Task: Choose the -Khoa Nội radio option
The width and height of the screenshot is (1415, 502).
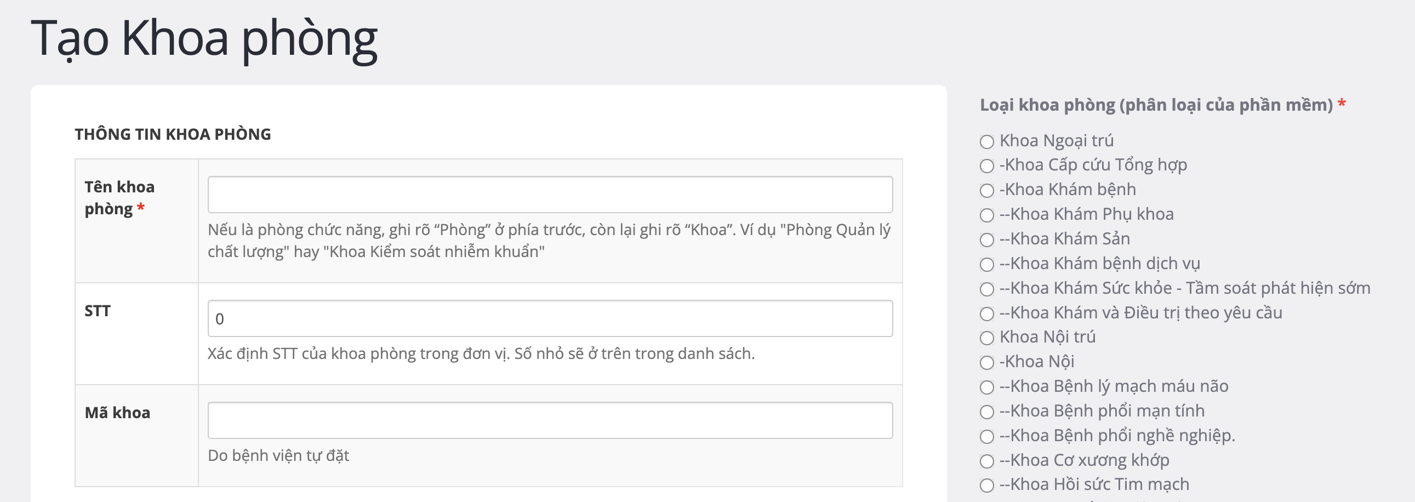Action: click(x=987, y=362)
